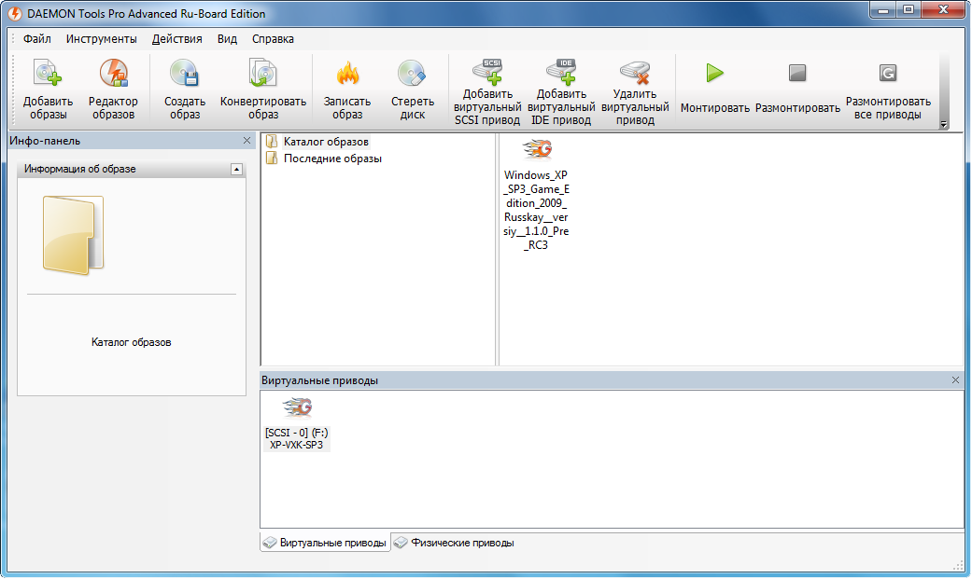Add a virtual IDE drive
This screenshot has height=579, width=972.
pyautogui.click(x=561, y=72)
